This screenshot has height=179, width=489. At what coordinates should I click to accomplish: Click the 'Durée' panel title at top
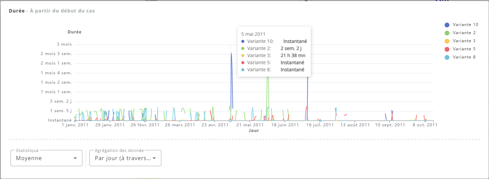pyautogui.click(x=17, y=11)
